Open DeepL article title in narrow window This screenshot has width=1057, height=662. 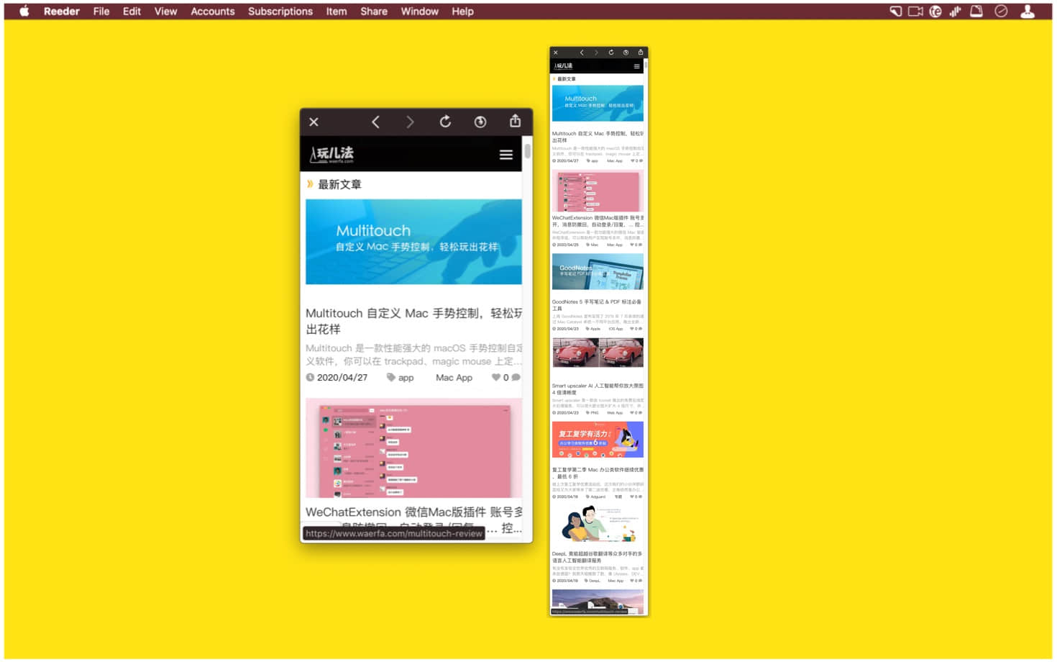coord(598,557)
